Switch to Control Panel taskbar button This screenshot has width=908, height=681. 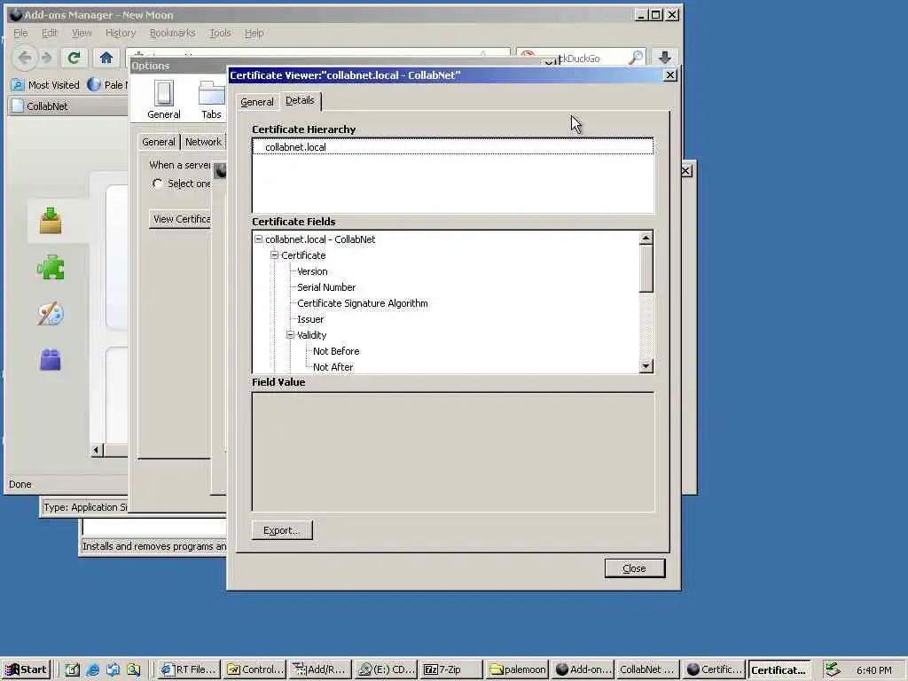pos(254,669)
